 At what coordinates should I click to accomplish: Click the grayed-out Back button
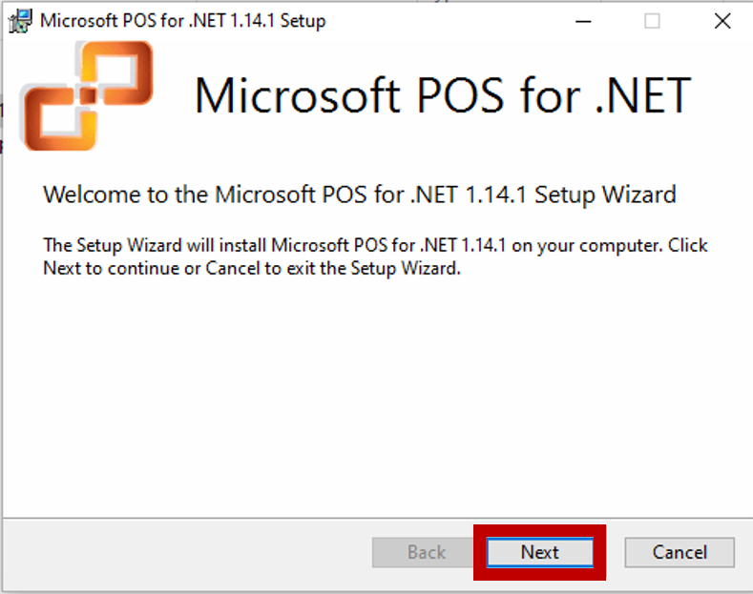point(426,552)
